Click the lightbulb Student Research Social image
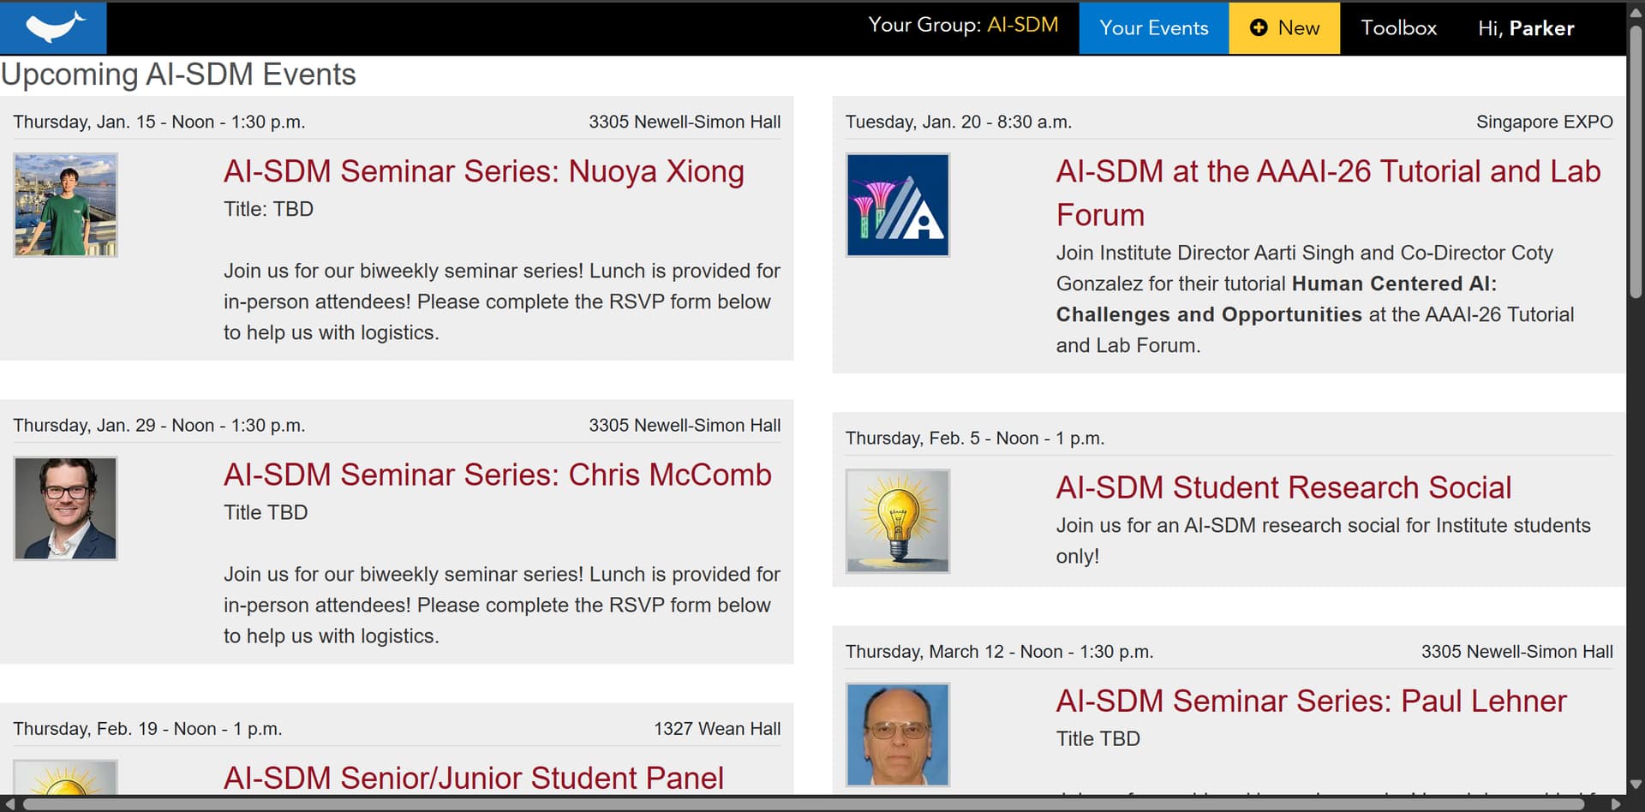This screenshot has height=812, width=1645. point(897,521)
